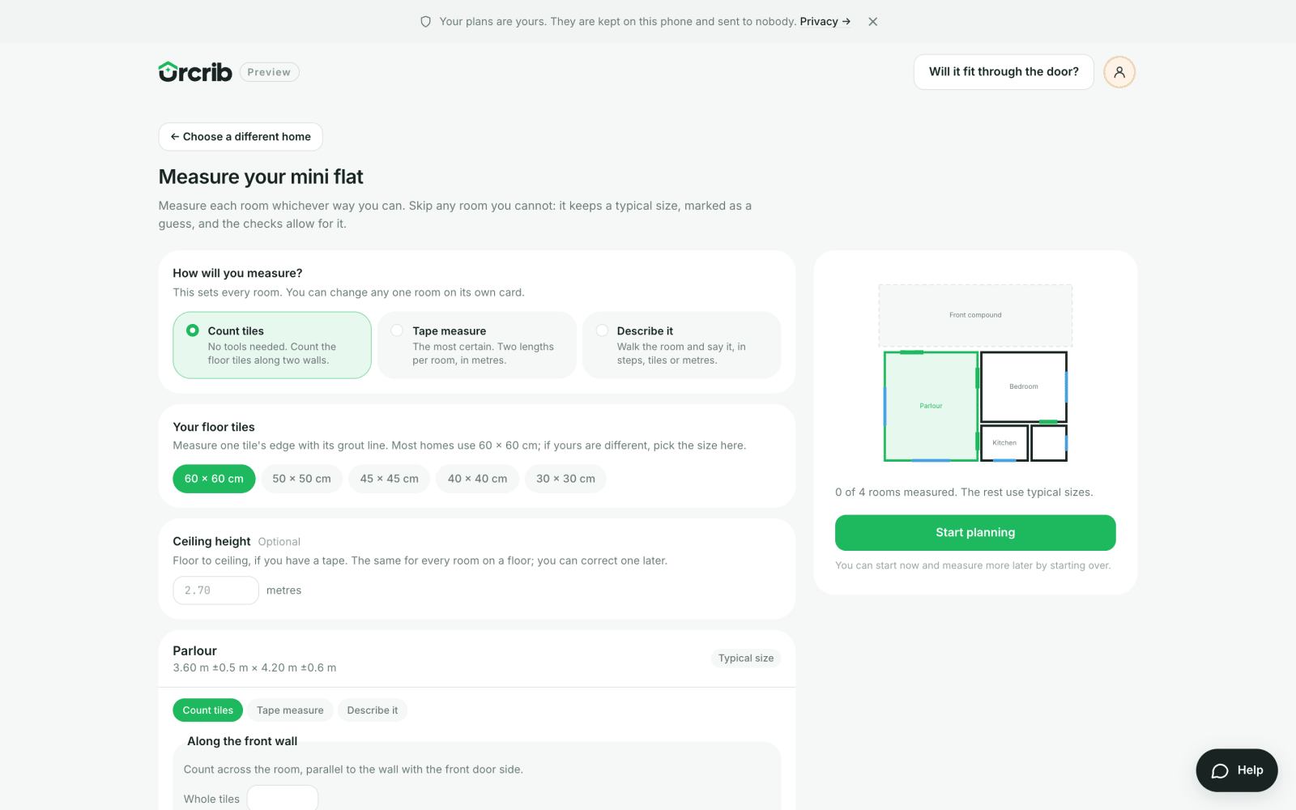Click the Start planning button
1296x810 pixels.
[975, 532]
